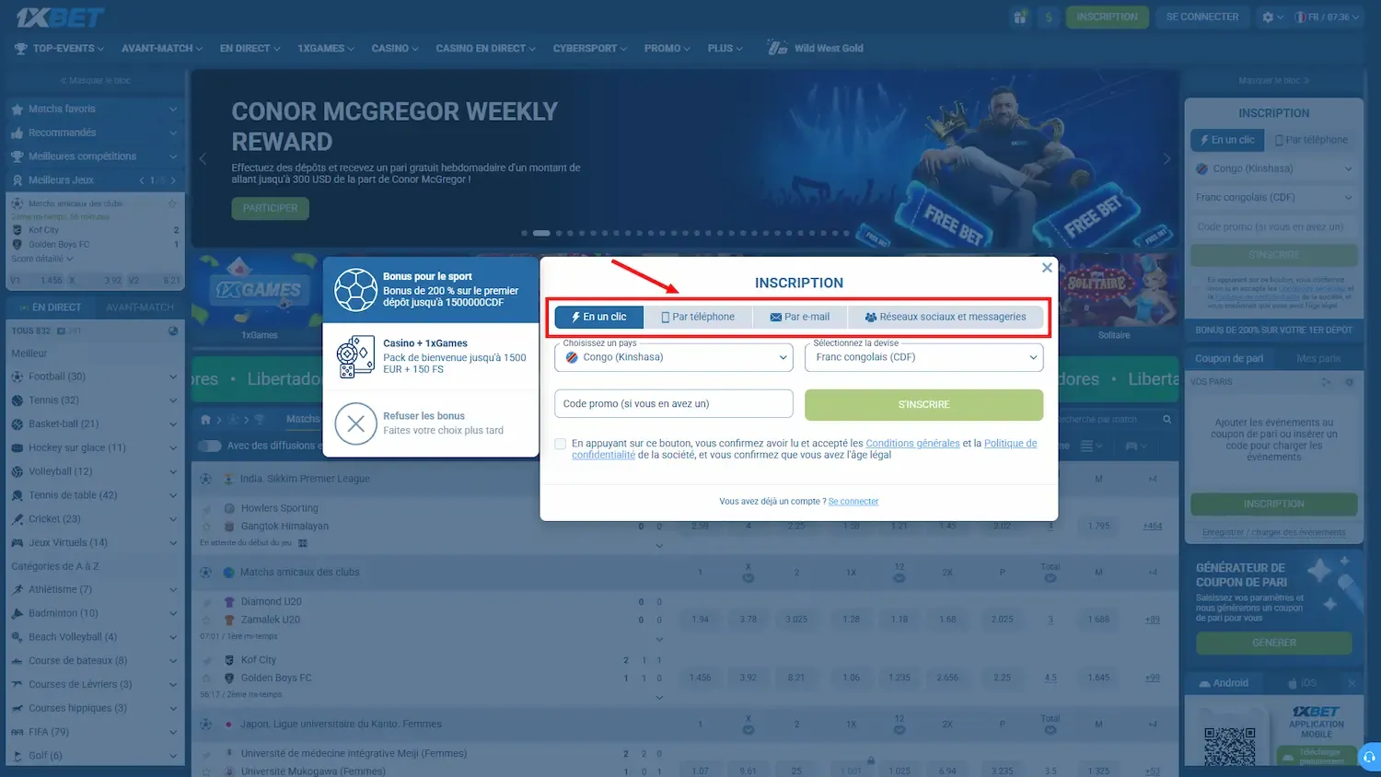This screenshot has height=777, width=1381.
Task: Click Courses hippiques icon in sidebar
Action: (17, 708)
